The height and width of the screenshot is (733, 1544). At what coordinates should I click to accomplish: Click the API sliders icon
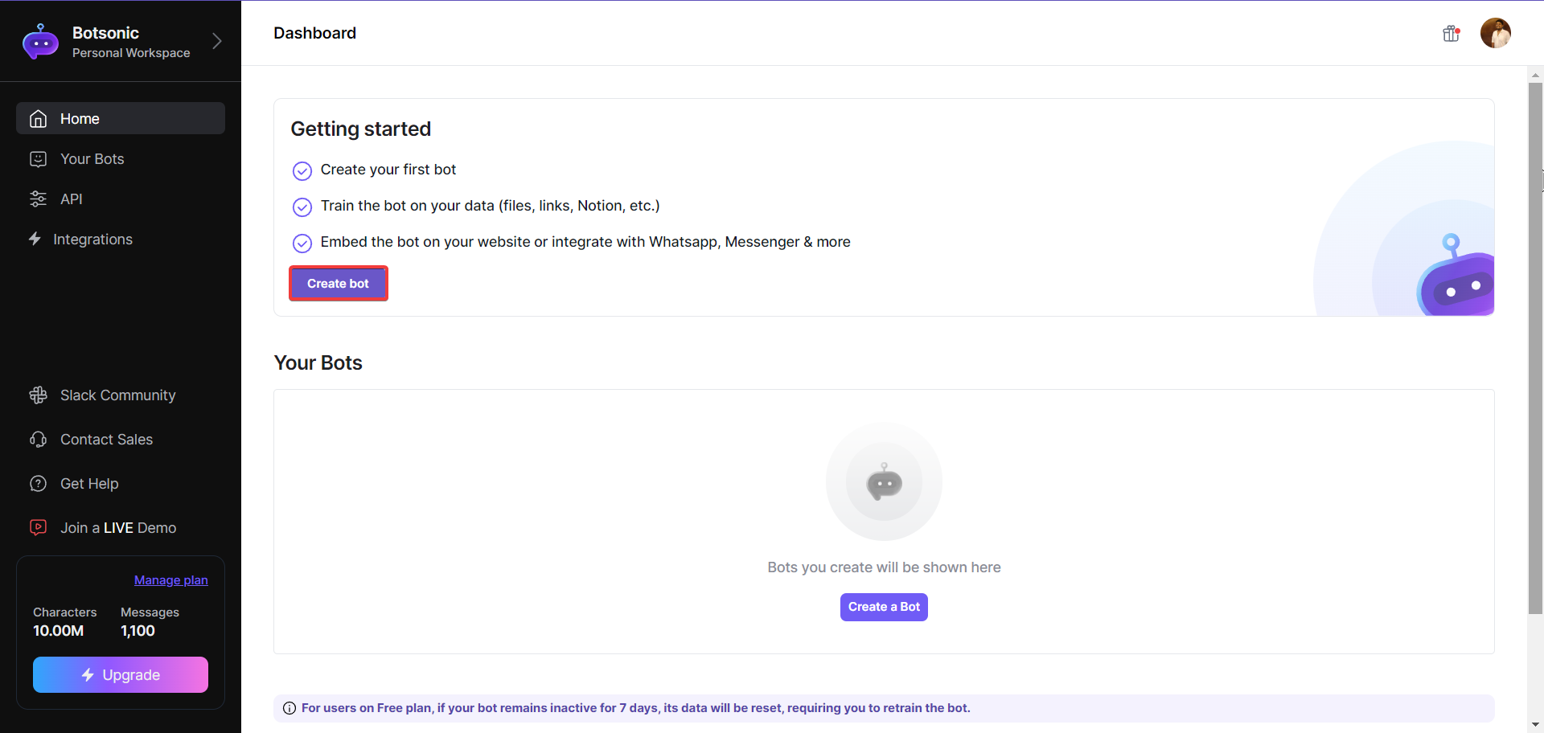pyautogui.click(x=38, y=199)
